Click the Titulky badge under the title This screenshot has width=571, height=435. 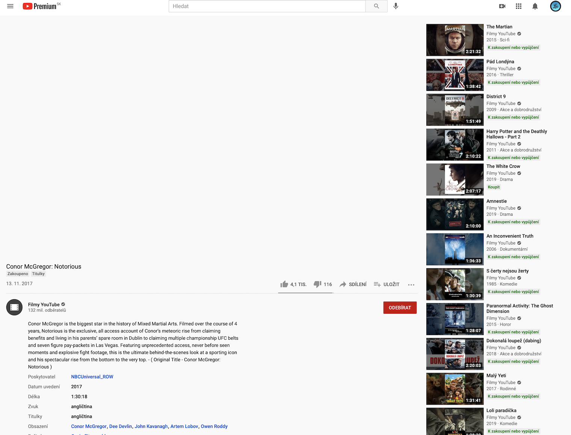(x=38, y=274)
